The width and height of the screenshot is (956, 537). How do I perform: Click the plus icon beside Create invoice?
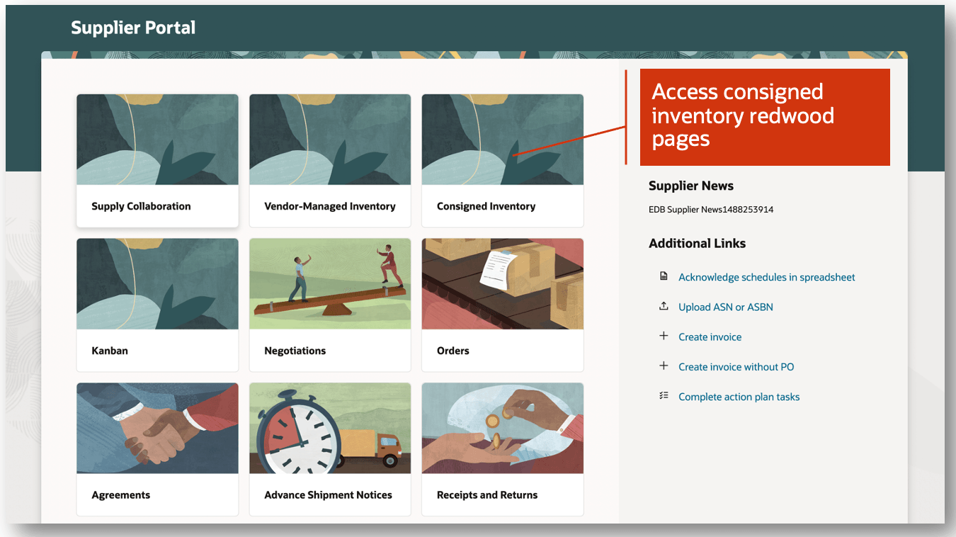[664, 336]
